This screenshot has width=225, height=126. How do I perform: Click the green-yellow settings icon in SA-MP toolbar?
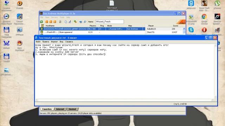pyautogui.click(x=75, y=22)
